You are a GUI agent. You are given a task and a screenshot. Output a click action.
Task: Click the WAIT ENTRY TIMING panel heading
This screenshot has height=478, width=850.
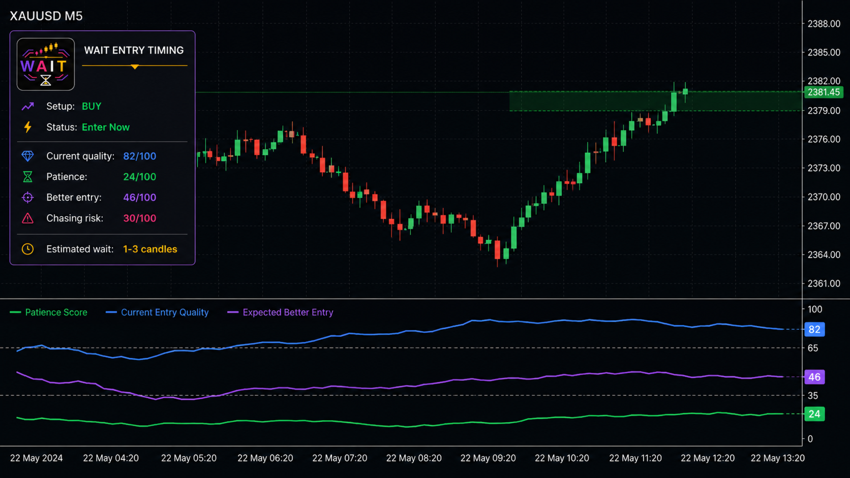[x=134, y=50]
